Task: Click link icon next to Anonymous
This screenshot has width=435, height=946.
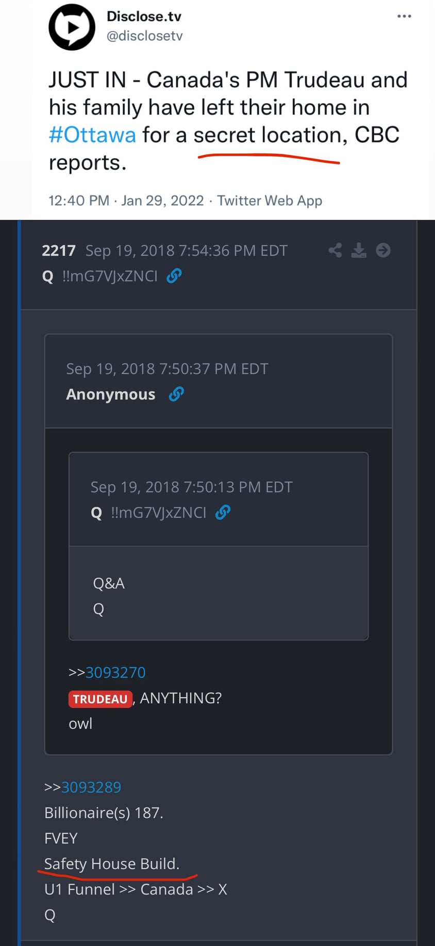Action: (176, 394)
